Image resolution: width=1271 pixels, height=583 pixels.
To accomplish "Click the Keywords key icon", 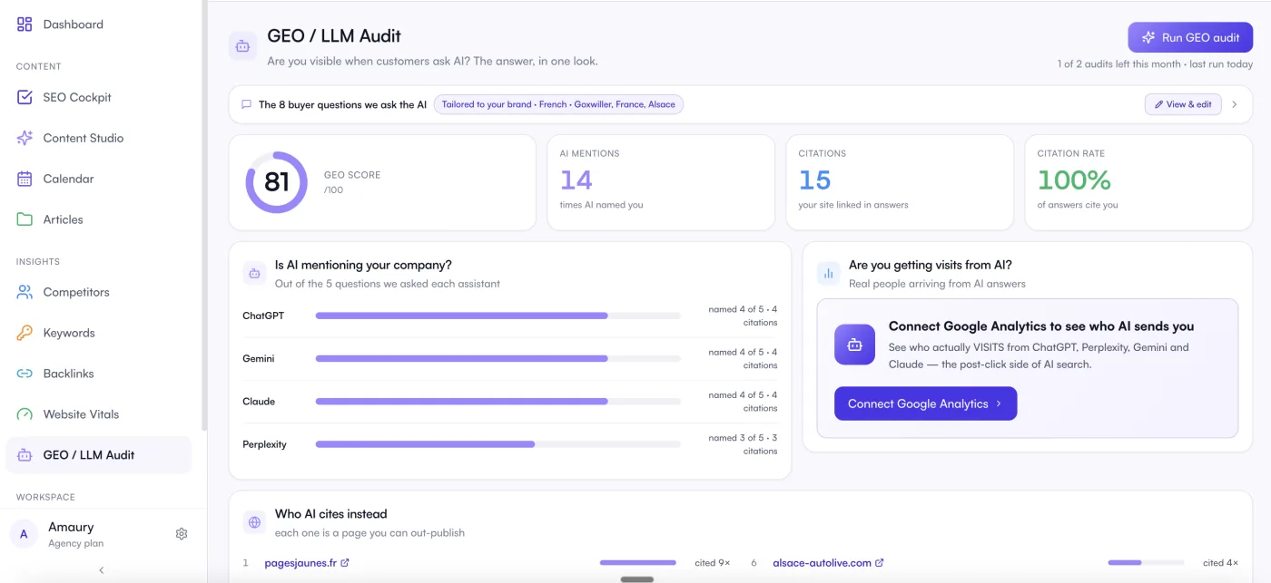I will 25,333.
